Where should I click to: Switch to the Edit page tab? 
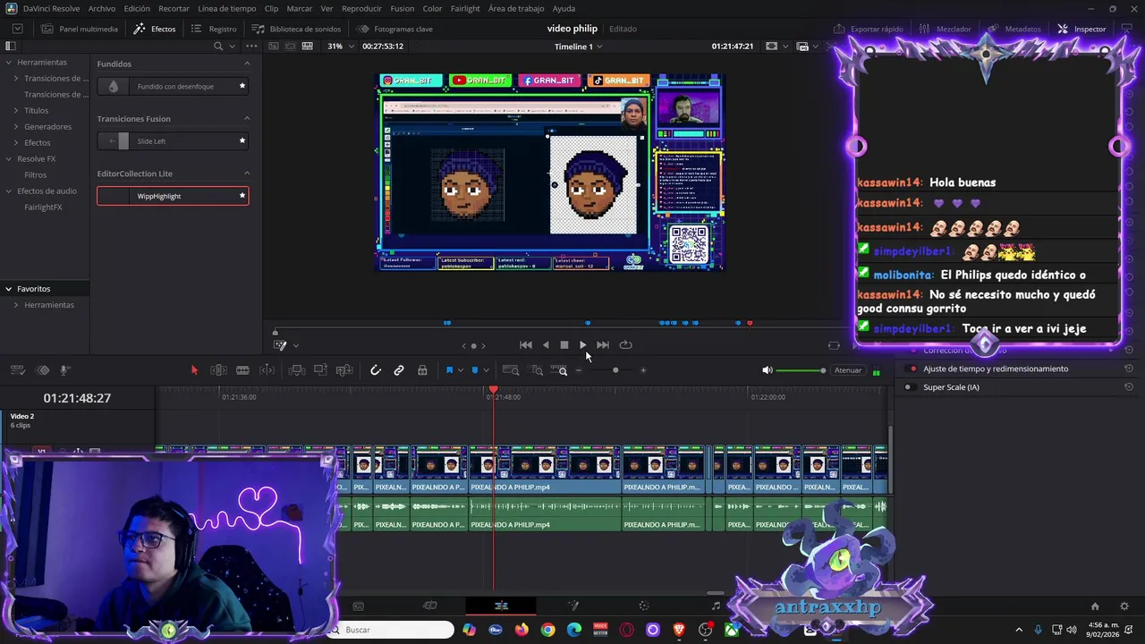(x=501, y=606)
